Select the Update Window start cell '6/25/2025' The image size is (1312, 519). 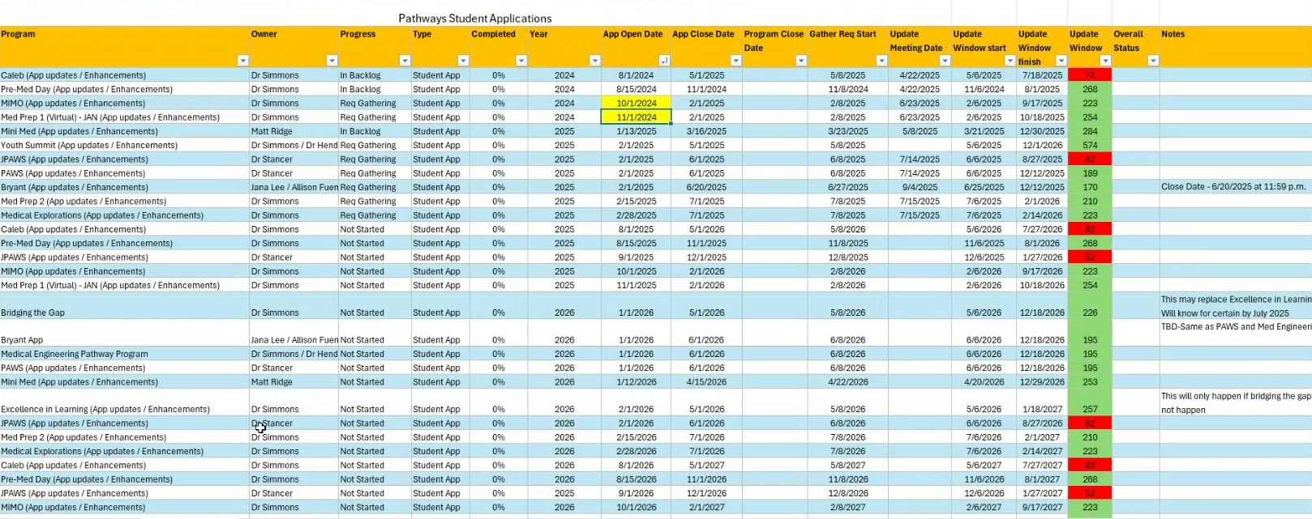[x=984, y=187]
